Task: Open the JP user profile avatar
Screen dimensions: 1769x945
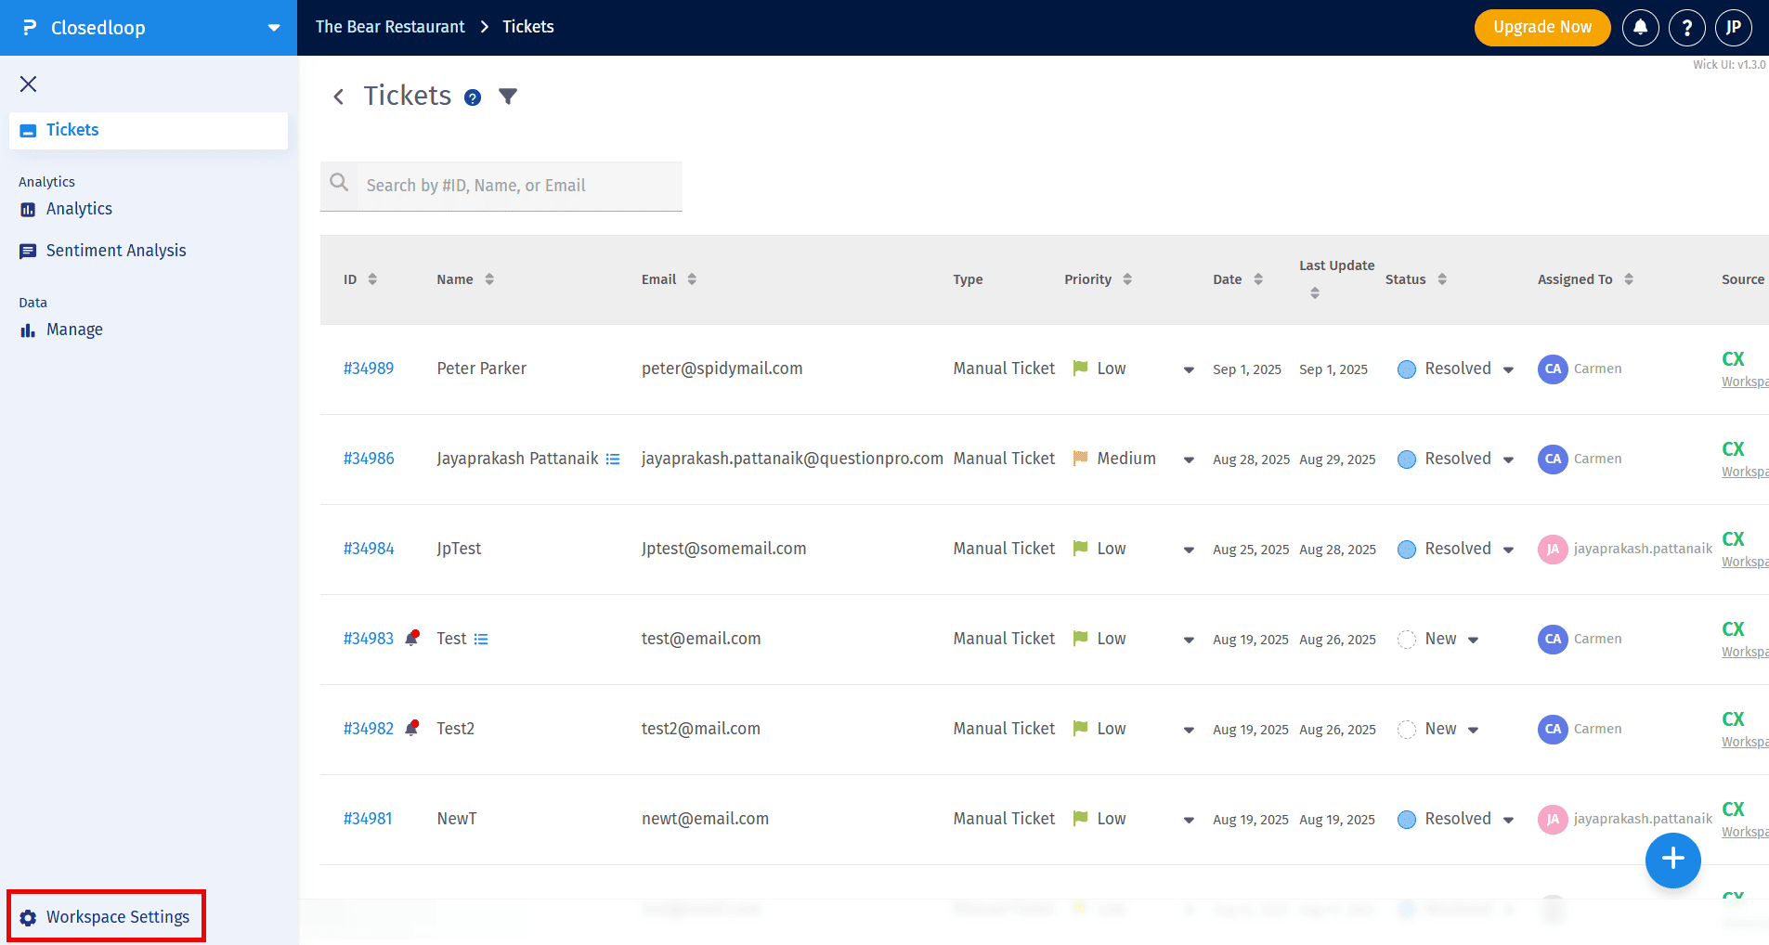Action: pyautogui.click(x=1733, y=28)
